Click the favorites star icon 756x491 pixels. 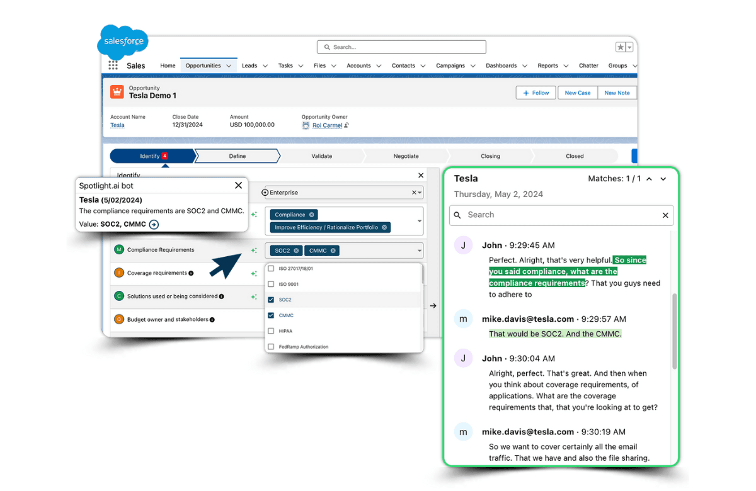(621, 47)
